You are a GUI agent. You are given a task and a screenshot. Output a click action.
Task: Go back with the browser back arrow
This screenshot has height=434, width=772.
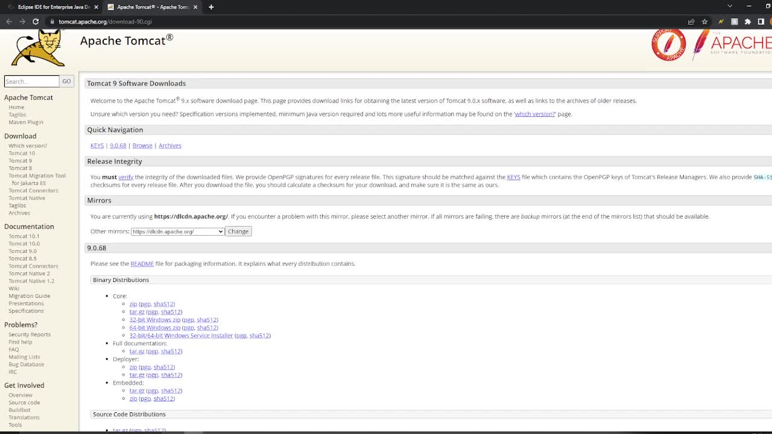click(x=9, y=22)
